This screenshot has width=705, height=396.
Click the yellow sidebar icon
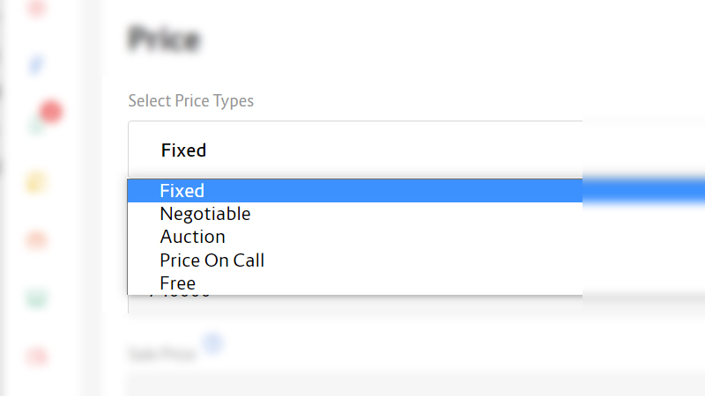[36, 182]
